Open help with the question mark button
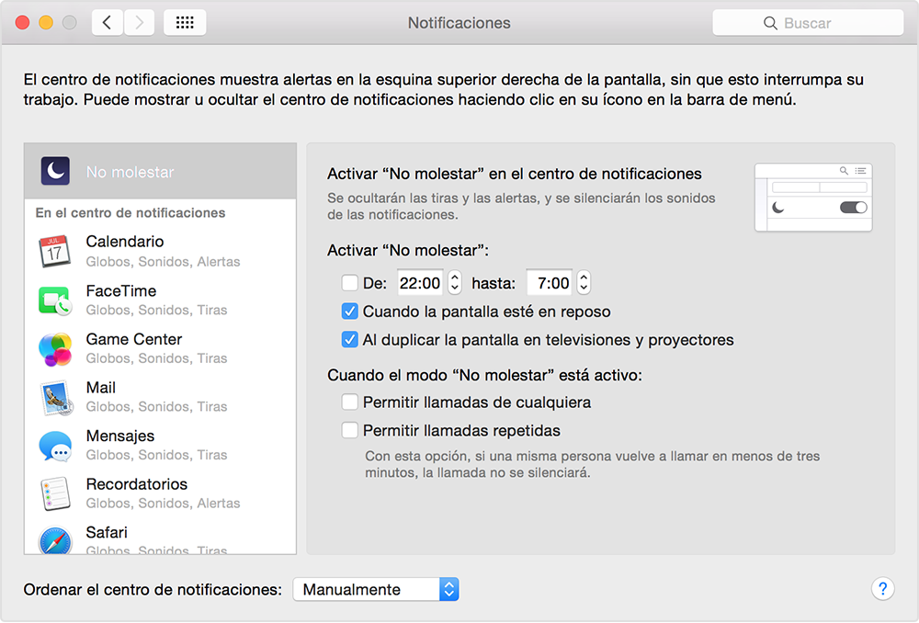This screenshot has height=623, width=919. [x=881, y=589]
